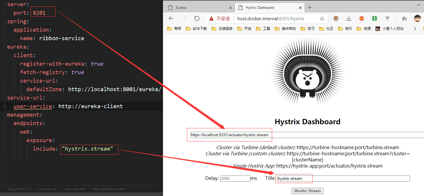Open the 开发 bookmark folder
This screenshot has height=196, width=424.
pos(244,28)
